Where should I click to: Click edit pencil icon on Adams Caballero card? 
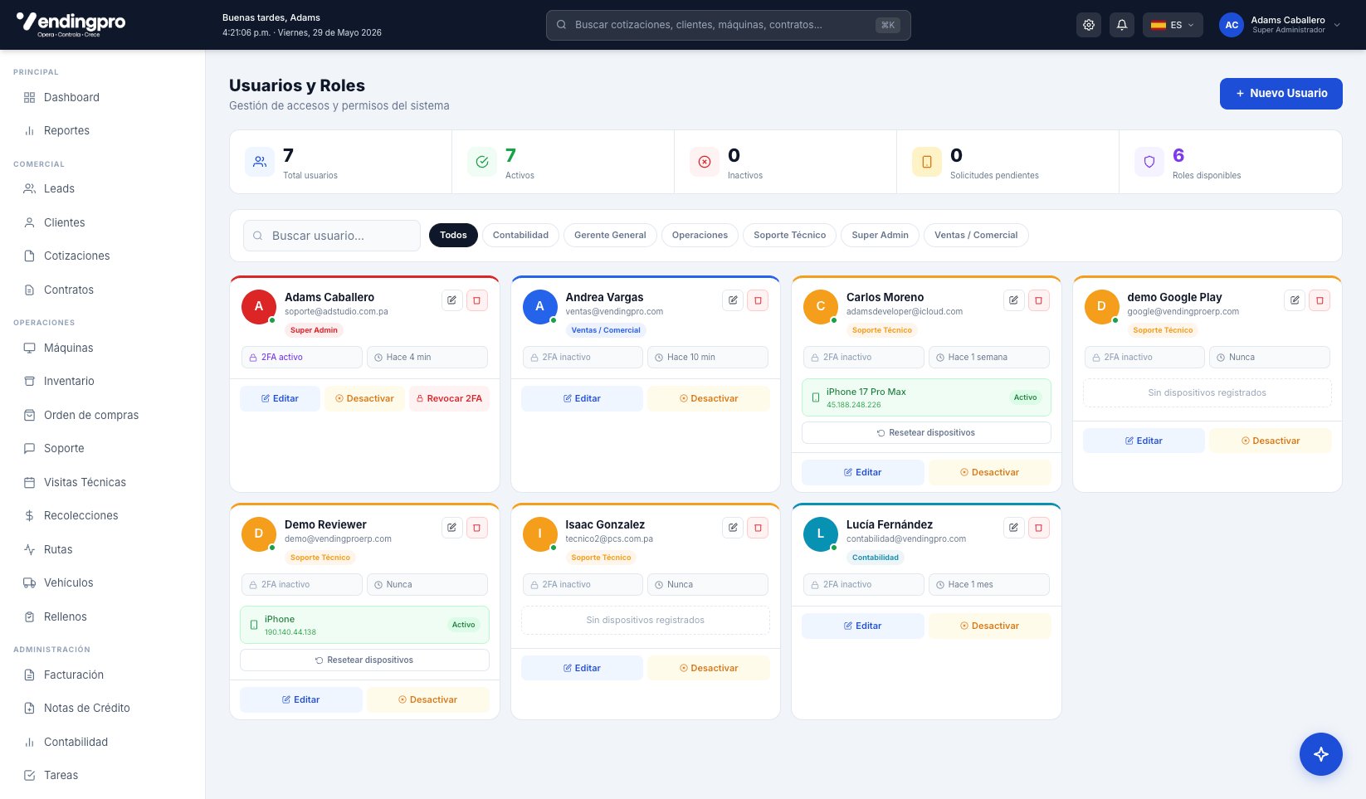(451, 300)
